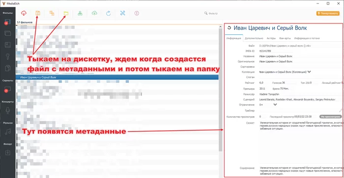344x178 pixels.
Task: Click the pencil icon at the Трейлер field
Action: tap(341, 110)
